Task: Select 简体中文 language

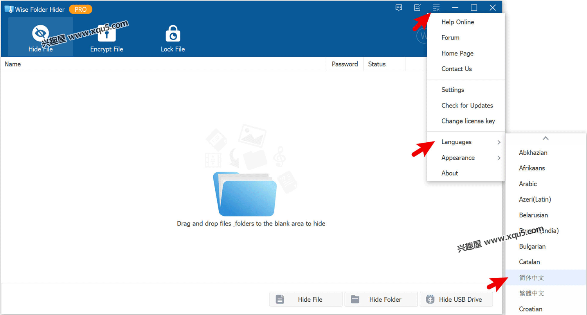Action: pyautogui.click(x=546, y=277)
